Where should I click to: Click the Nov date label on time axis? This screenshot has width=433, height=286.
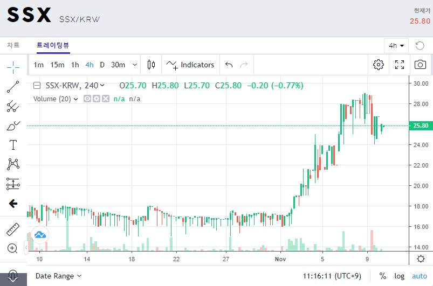280,259
